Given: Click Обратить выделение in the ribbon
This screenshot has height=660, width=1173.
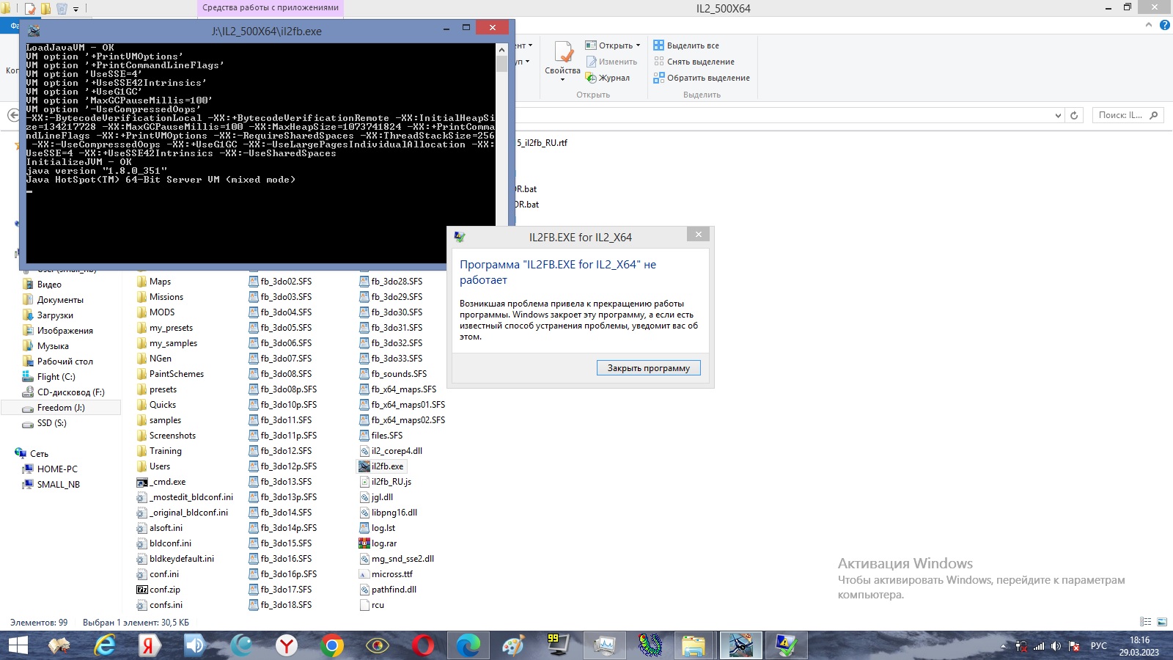Looking at the screenshot, I should (702, 78).
